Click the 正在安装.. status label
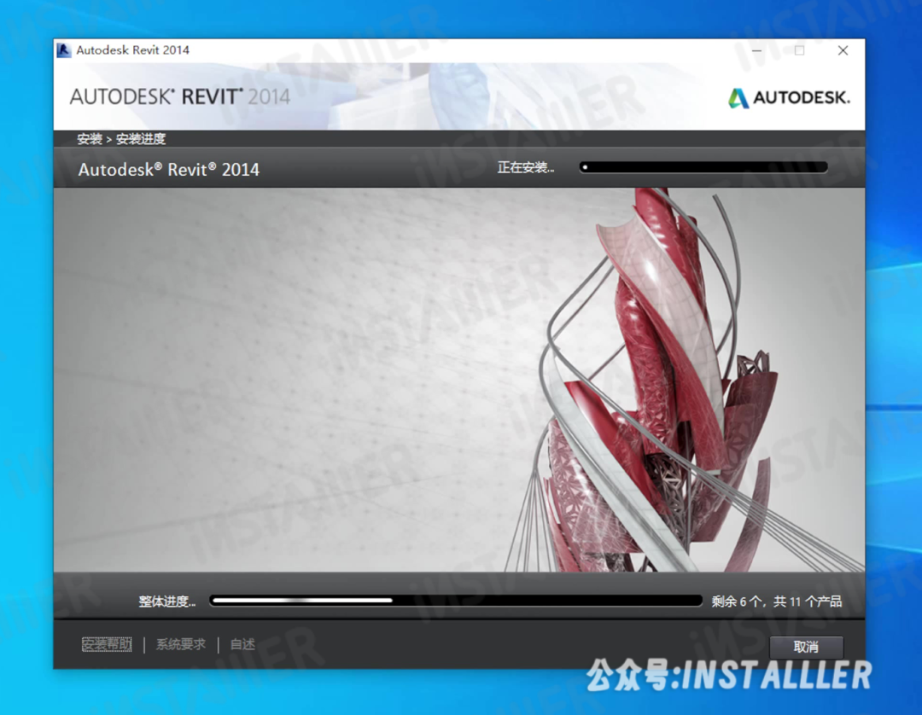Image resolution: width=922 pixels, height=715 pixels. (x=526, y=167)
